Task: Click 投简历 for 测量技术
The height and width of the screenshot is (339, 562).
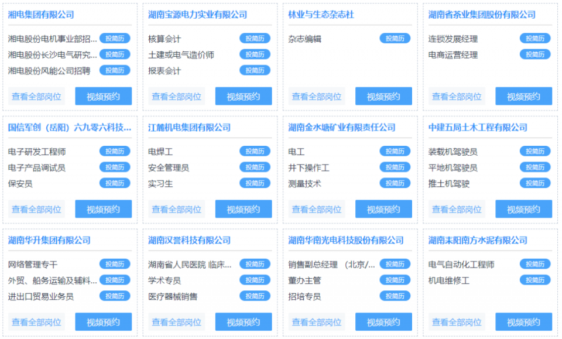Action: (x=395, y=183)
